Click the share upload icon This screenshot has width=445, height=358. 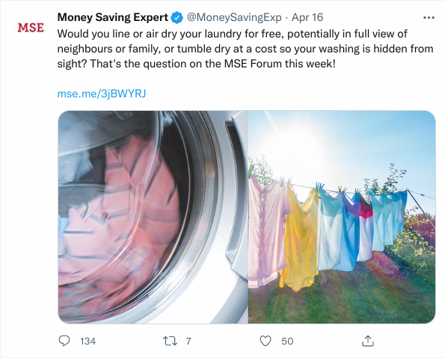(x=368, y=341)
